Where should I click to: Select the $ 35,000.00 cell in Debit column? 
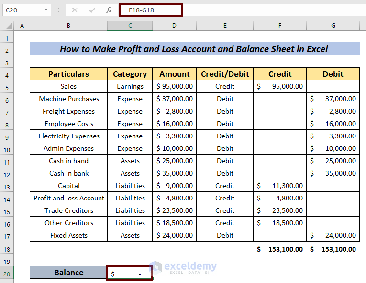333,173
